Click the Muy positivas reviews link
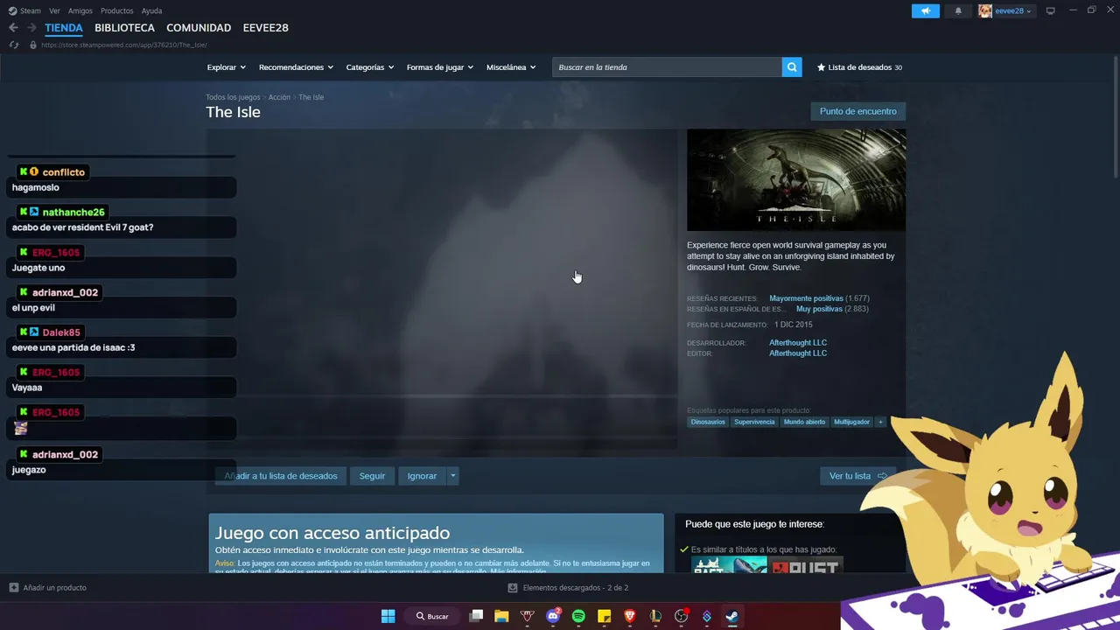 click(x=819, y=309)
